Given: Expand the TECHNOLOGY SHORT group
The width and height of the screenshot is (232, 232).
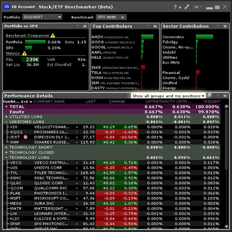Looking at the screenshot, I should [6, 147].
